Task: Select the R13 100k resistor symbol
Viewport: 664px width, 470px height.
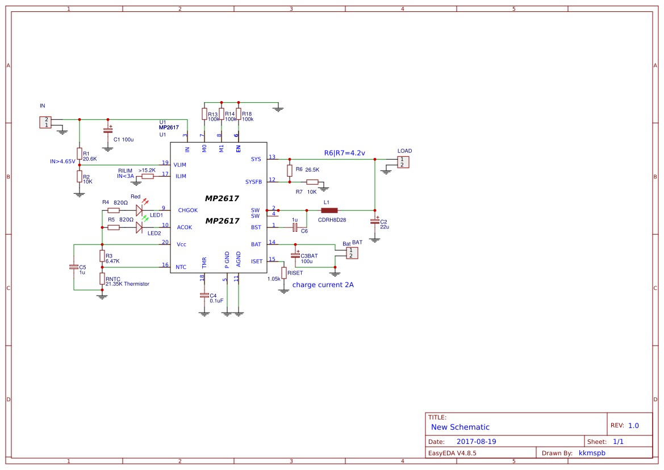Action: click(204, 114)
